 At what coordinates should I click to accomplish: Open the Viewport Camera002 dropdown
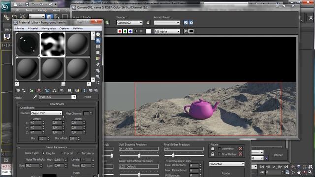coord(129,23)
